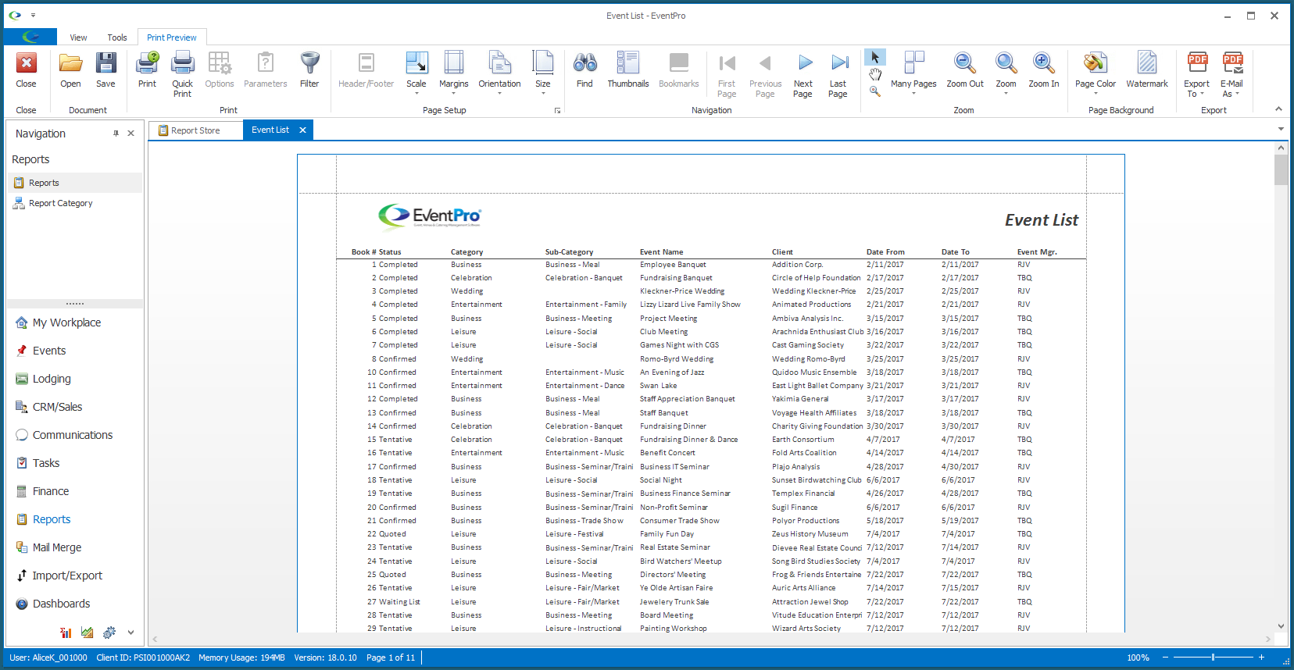The image size is (1294, 670).
Task: Click the zoom slider handle in status bar
Action: point(1213,658)
